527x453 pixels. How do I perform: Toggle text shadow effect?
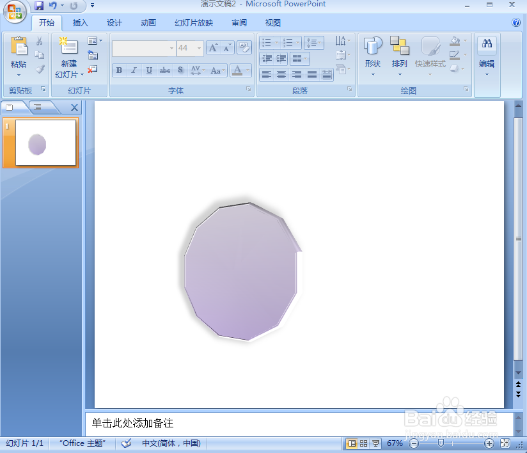click(x=180, y=70)
